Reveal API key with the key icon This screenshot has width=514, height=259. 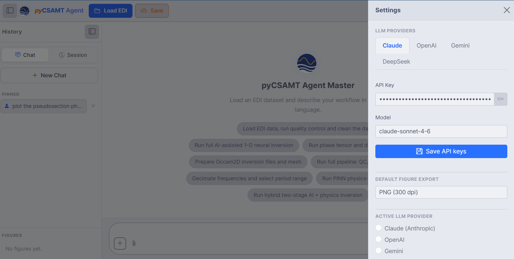[x=501, y=99]
